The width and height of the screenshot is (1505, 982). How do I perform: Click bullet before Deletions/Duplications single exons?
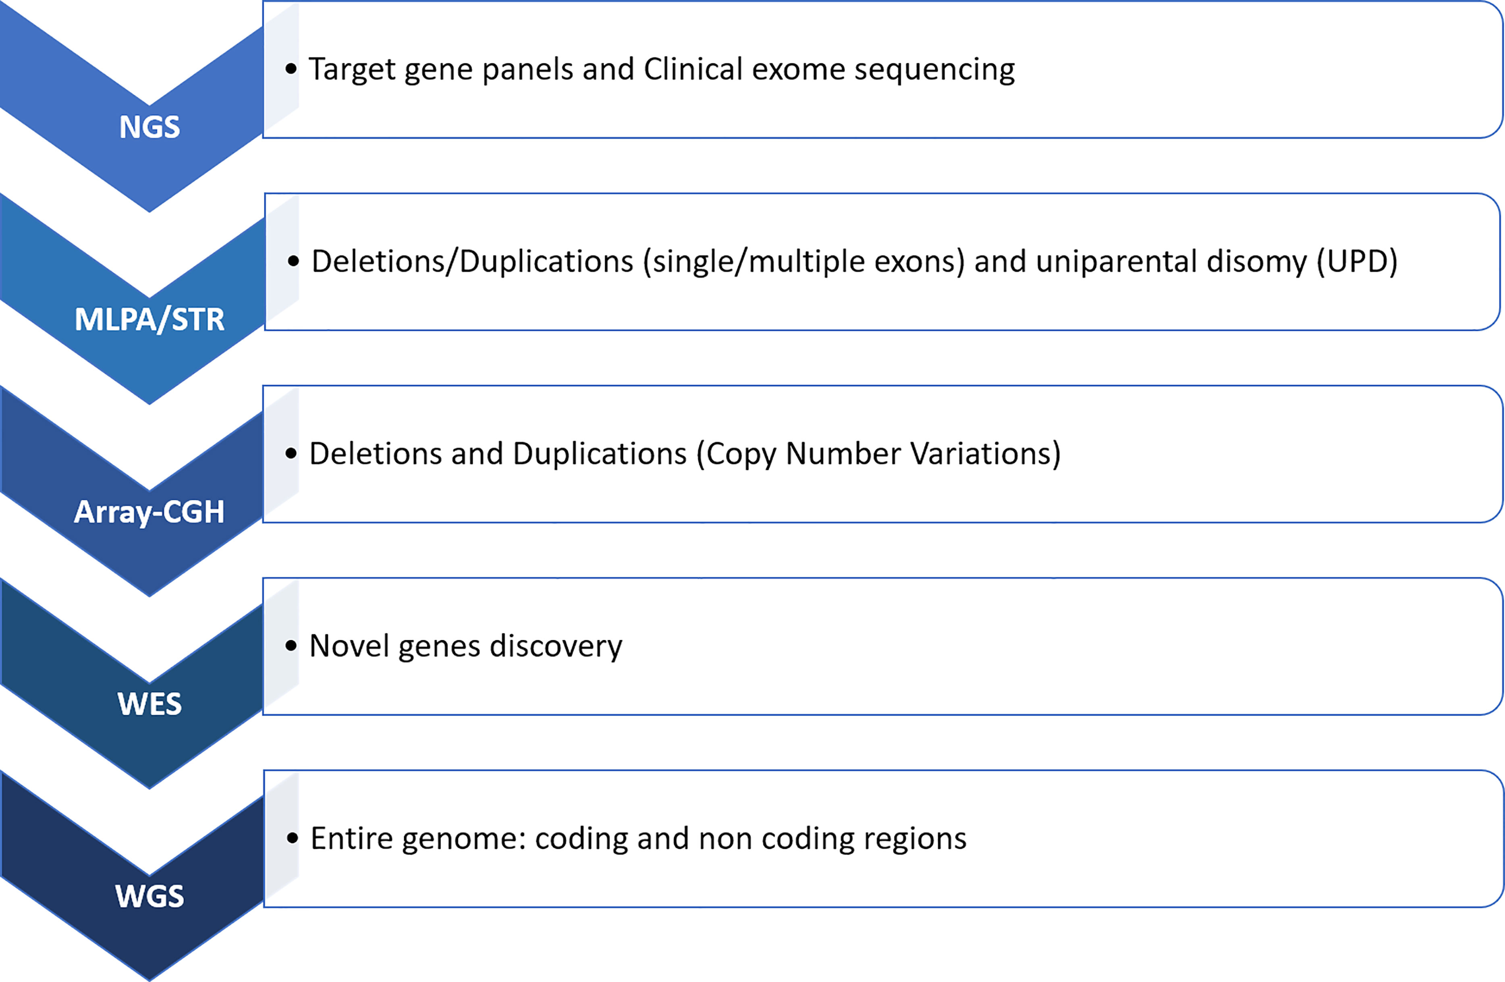[293, 261]
